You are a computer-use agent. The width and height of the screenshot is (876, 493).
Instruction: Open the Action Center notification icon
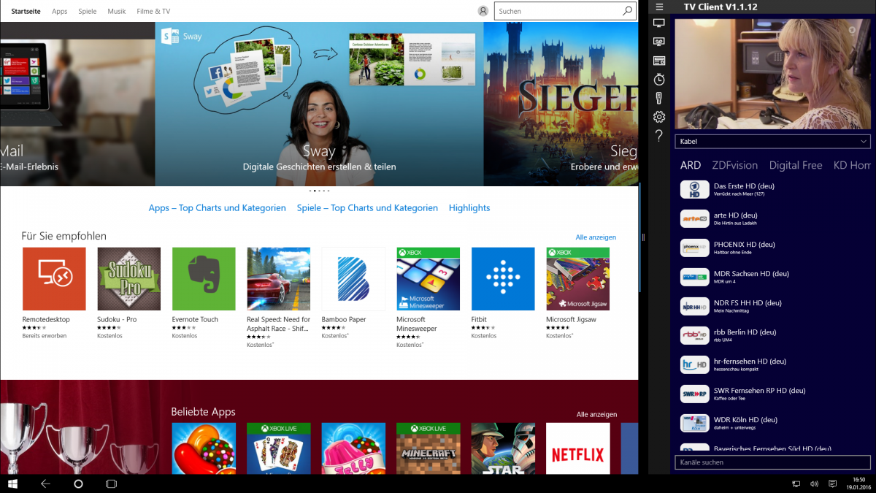tap(832, 484)
